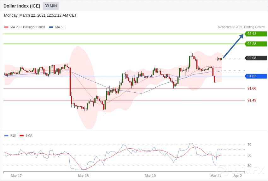Select the 91.83 blue pivot price tag
Image resolution: width=268 pixels, height=181 pixels.
256,76
